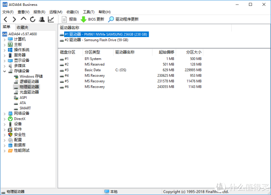Sort by 分区大小 column header
The height and width of the screenshot is (195, 271).
(190, 52)
